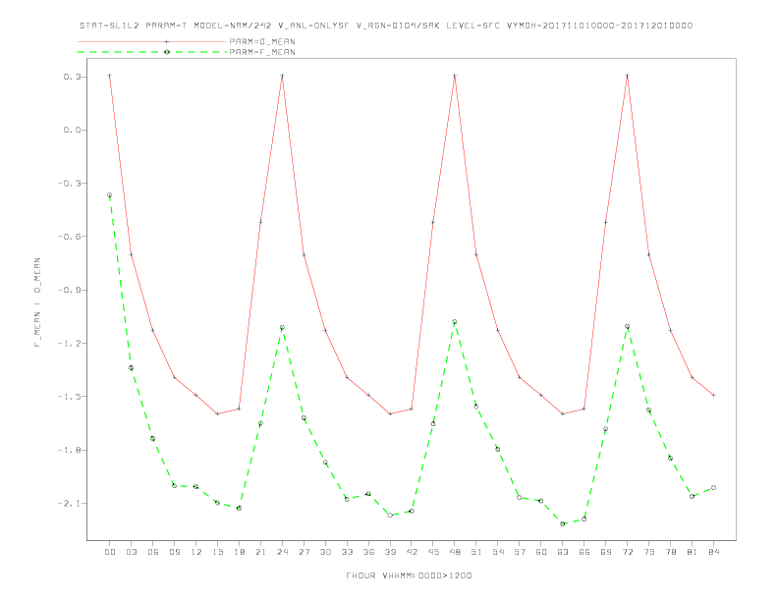Click the 78 forecast hour tick label
778x601 pixels.
coord(671,552)
